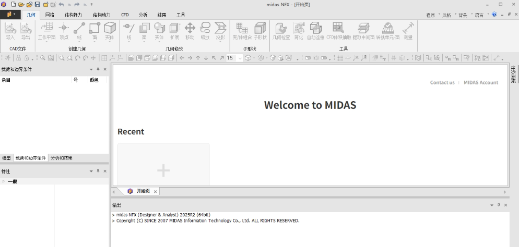Select the 实体 solid tool in 创建几何 group
Image resolution: width=519 pixels, height=247 pixels.
[110, 32]
